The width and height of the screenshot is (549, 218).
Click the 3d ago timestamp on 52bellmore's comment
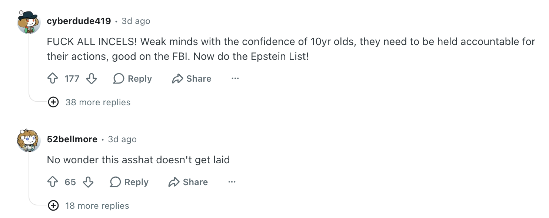point(122,139)
